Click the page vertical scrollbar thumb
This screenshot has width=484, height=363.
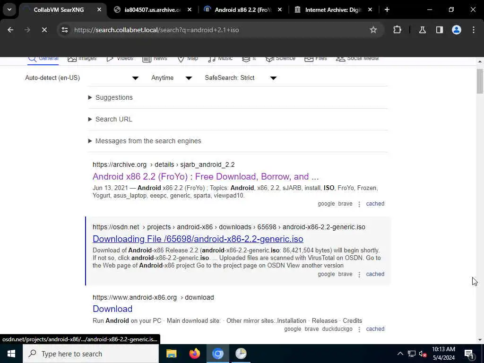click(480, 81)
